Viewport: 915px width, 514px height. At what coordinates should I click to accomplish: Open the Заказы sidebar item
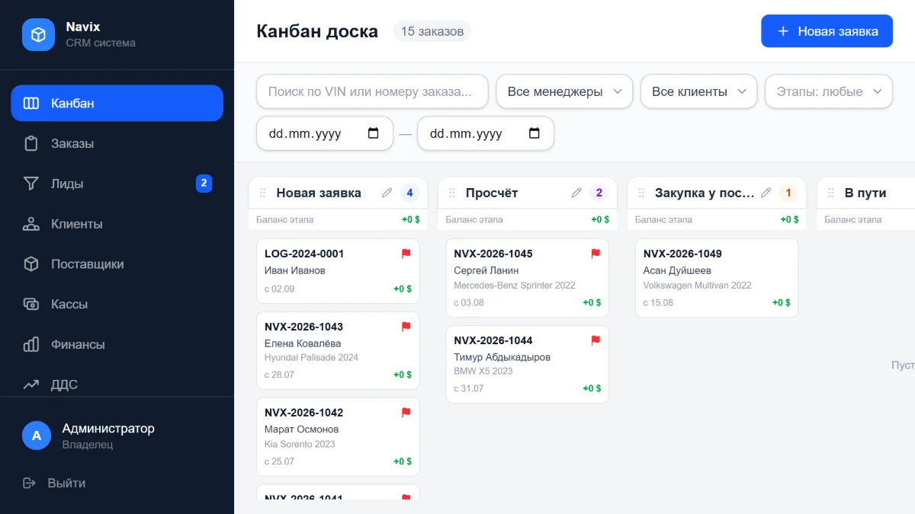(117, 143)
